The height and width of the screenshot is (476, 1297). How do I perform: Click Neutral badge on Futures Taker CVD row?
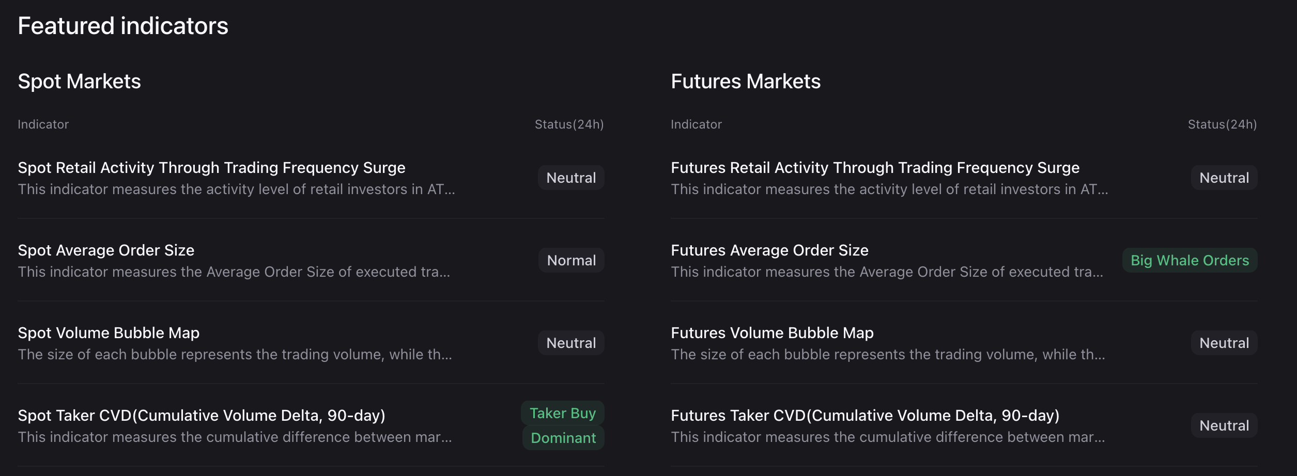pyautogui.click(x=1224, y=425)
